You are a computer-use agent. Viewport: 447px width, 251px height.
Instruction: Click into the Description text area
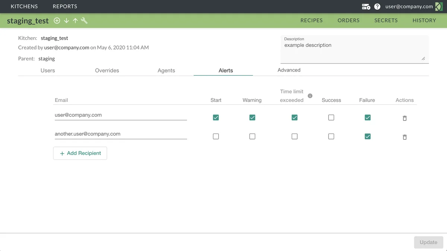[x=354, y=52]
